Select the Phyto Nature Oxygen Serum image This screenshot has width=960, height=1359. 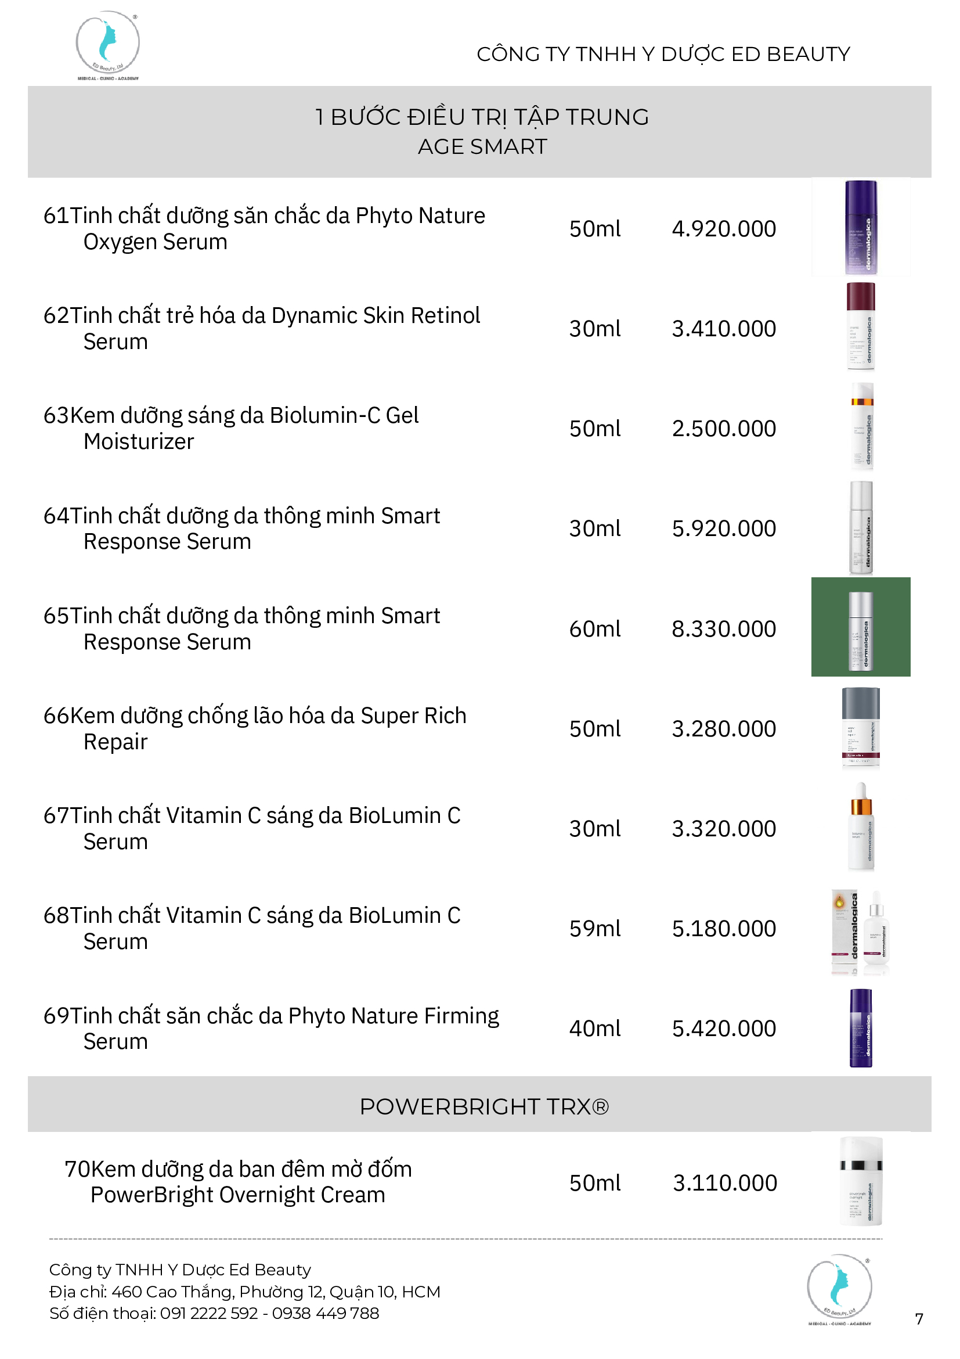pos(861,227)
